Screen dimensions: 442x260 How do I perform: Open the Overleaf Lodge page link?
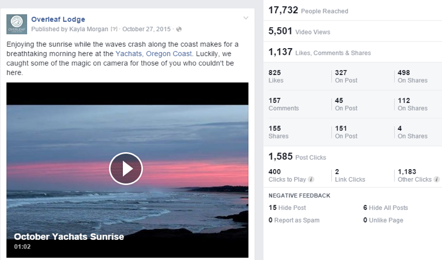pyautogui.click(x=58, y=20)
